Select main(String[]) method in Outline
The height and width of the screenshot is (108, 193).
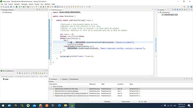170,15
